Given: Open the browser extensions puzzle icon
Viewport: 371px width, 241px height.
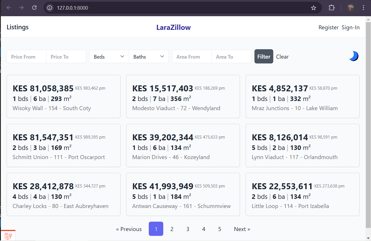Looking at the screenshot, I should (x=332, y=8).
